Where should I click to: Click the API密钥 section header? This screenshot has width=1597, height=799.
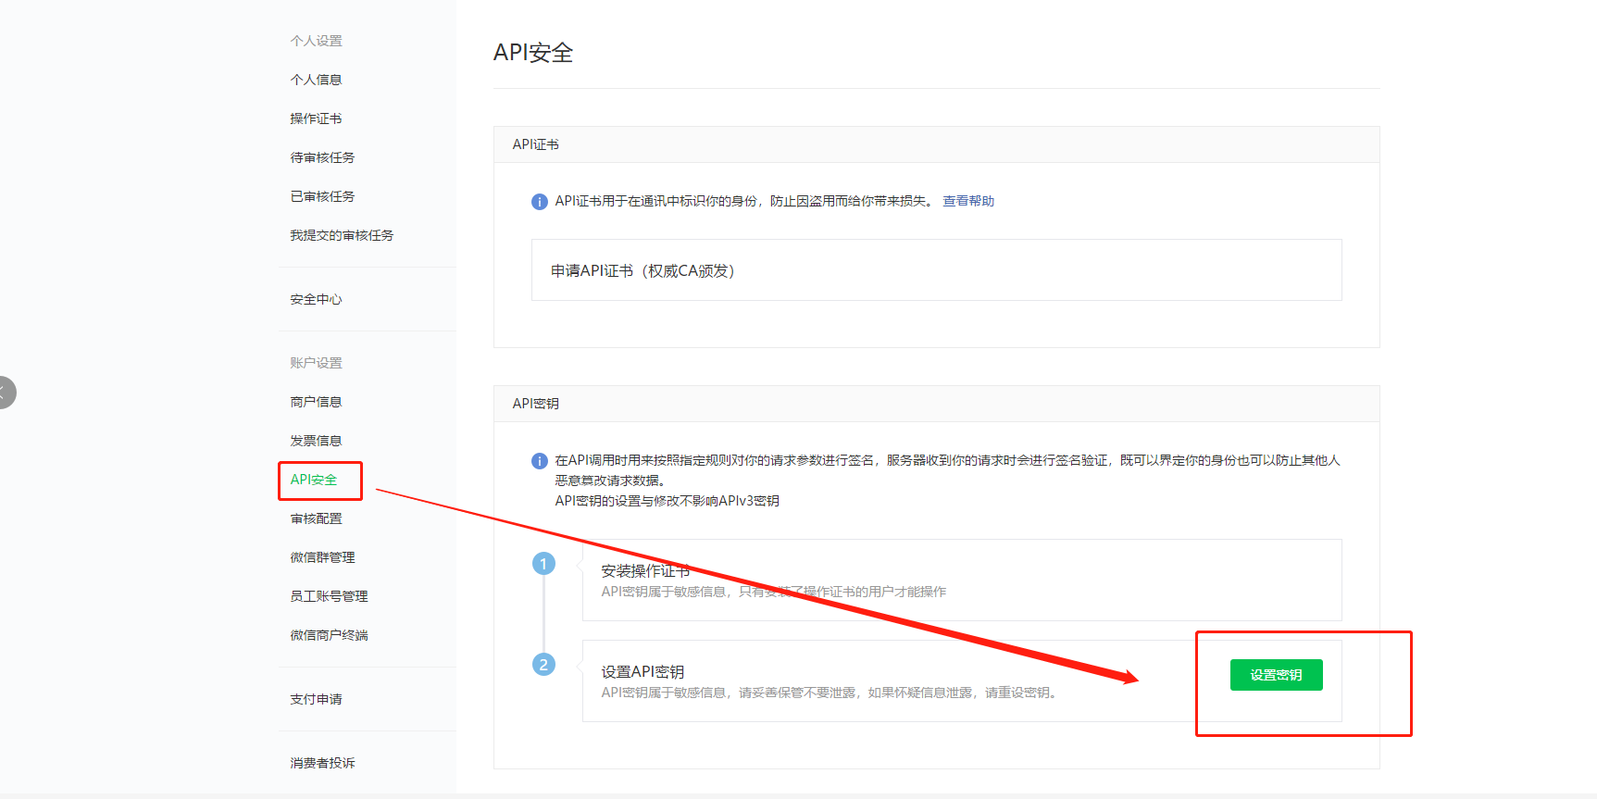pos(936,404)
